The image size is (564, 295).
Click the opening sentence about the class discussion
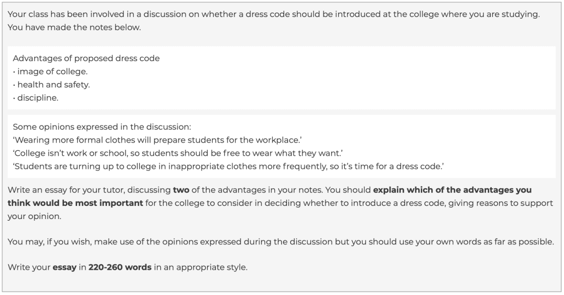pyautogui.click(x=273, y=14)
